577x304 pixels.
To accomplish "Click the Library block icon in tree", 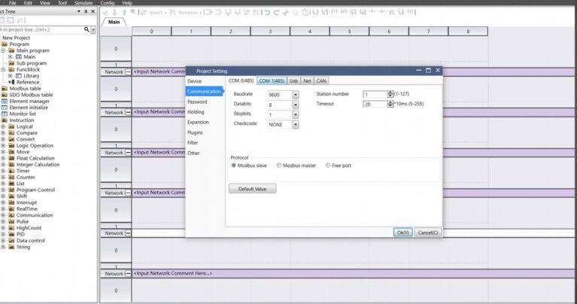I will click(18, 75).
